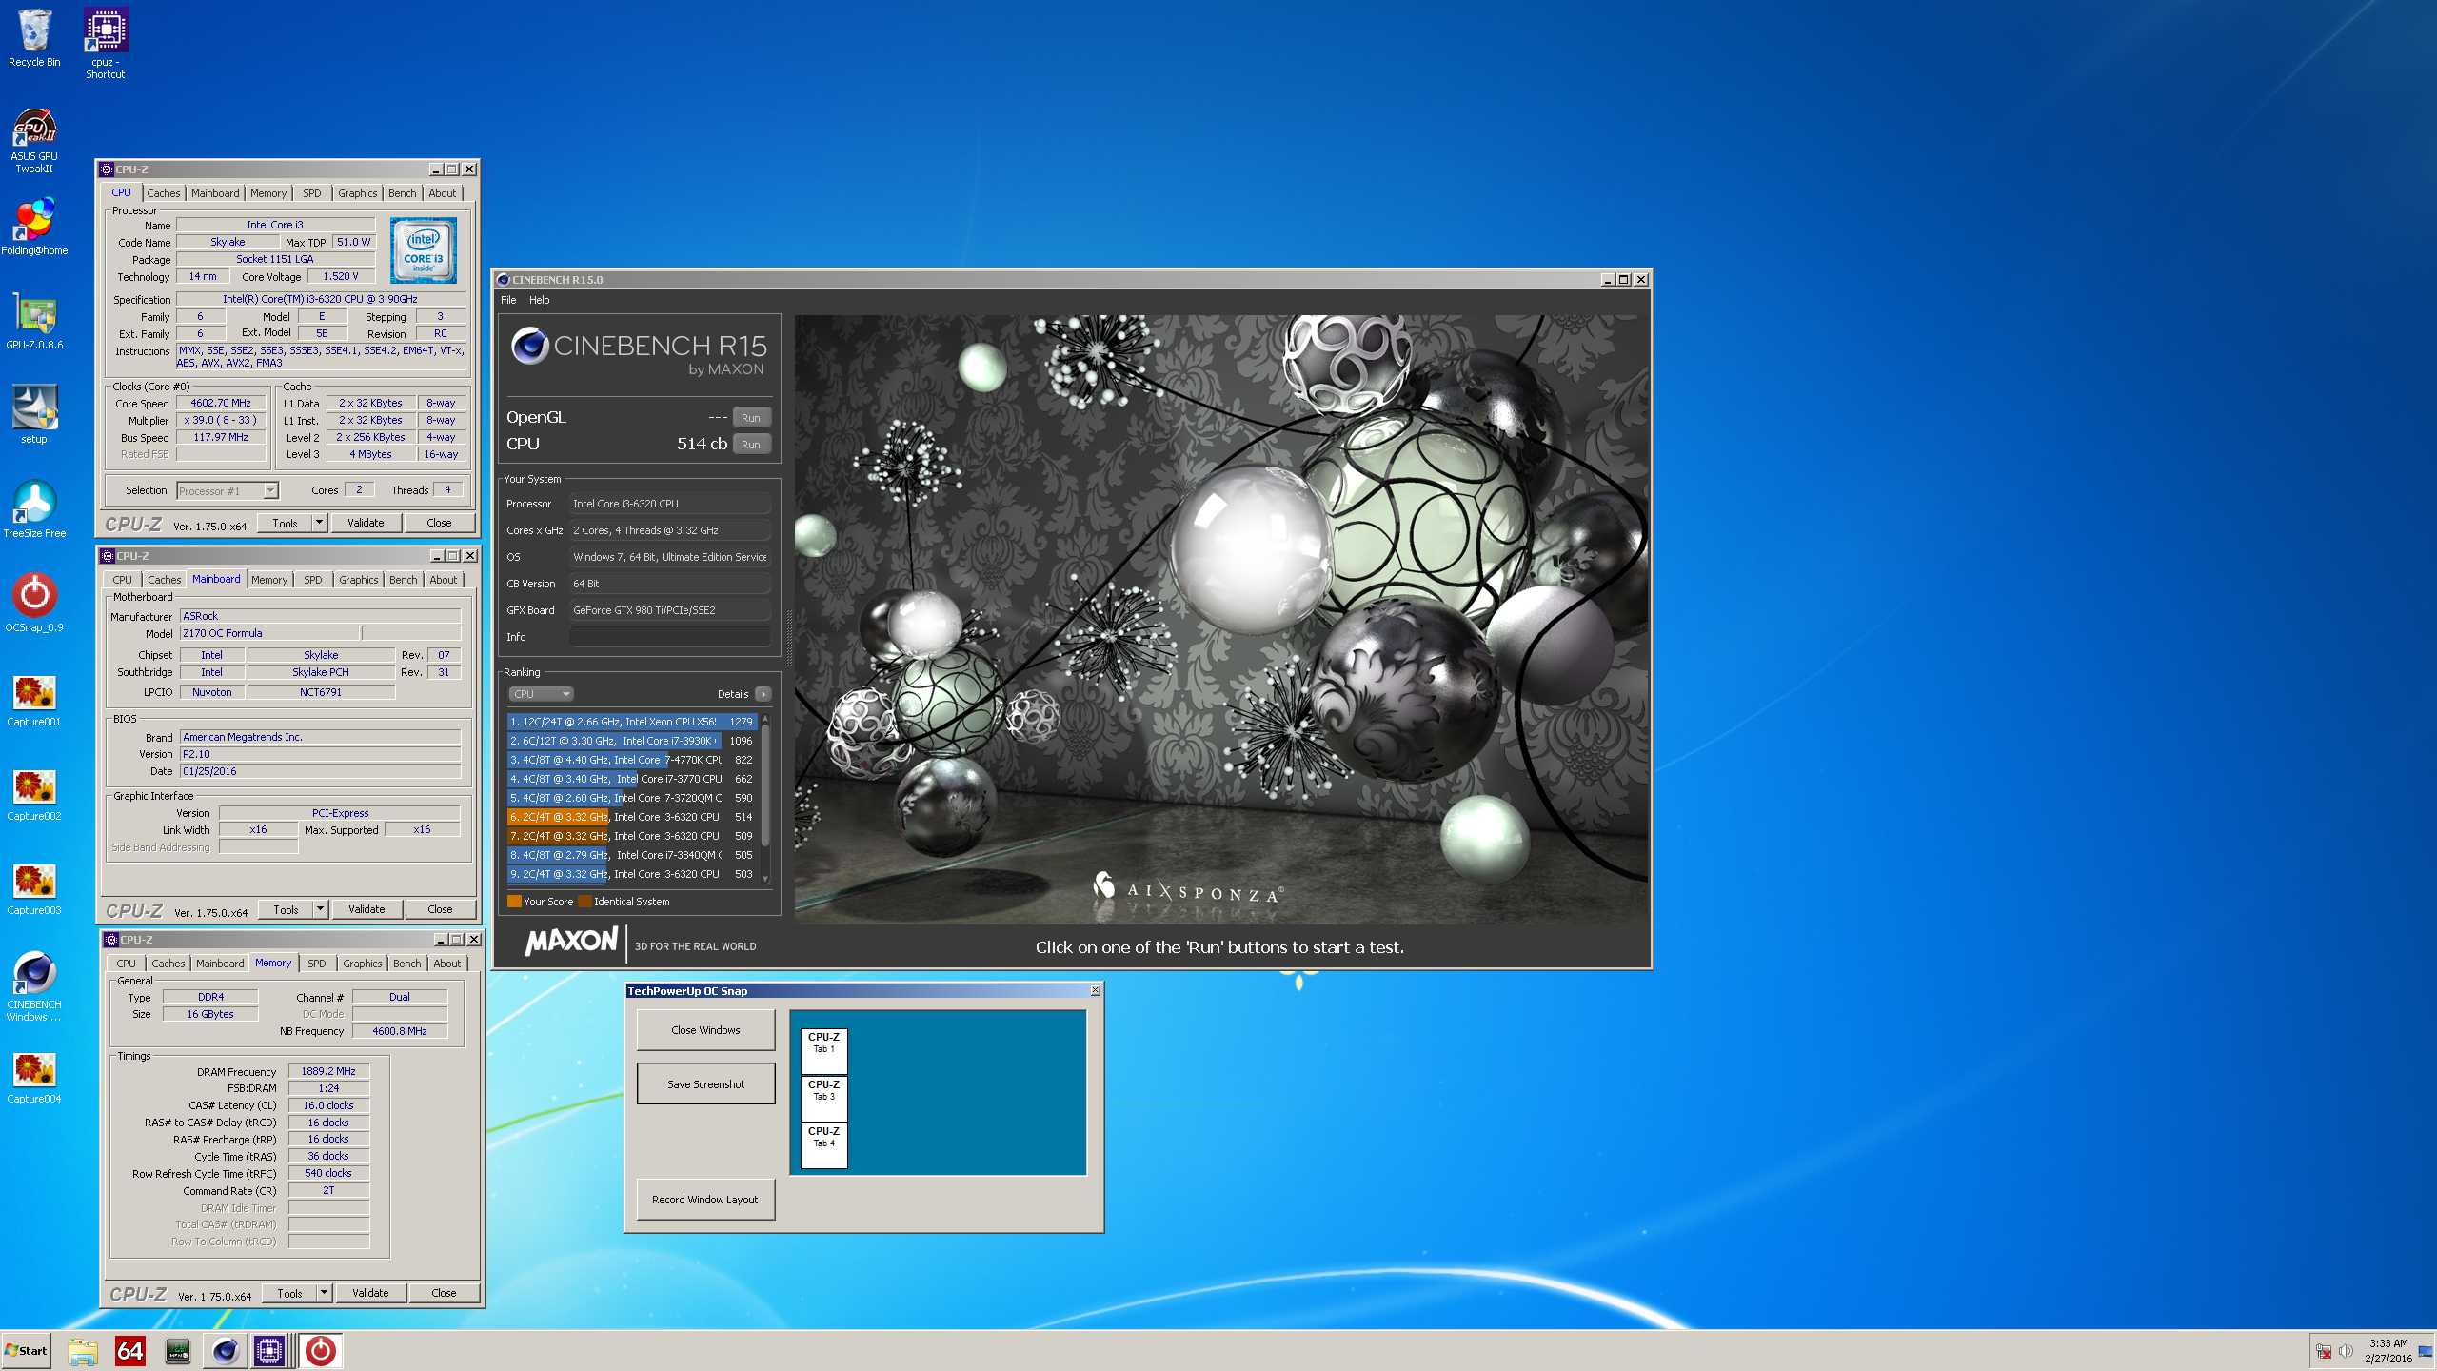The height and width of the screenshot is (1371, 2437).
Task: Select CPU-Z Tab 4 thumbnail in OC Snap
Action: click(x=823, y=1145)
